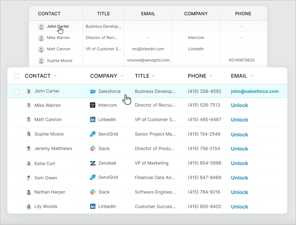Select the SendGrid icon in Sam Owen's row
The height and width of the screenshot is (225, 296).
click(x=92, y=178)
